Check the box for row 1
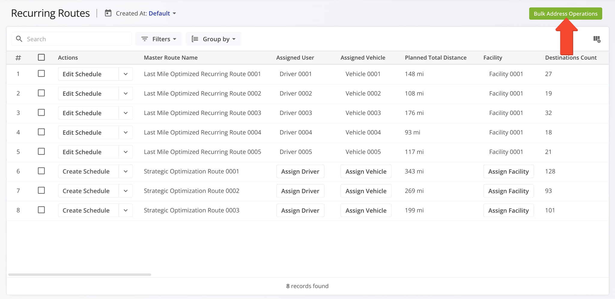Image resolution: width=615 pixels, height=299 pixels. [41, 74]
